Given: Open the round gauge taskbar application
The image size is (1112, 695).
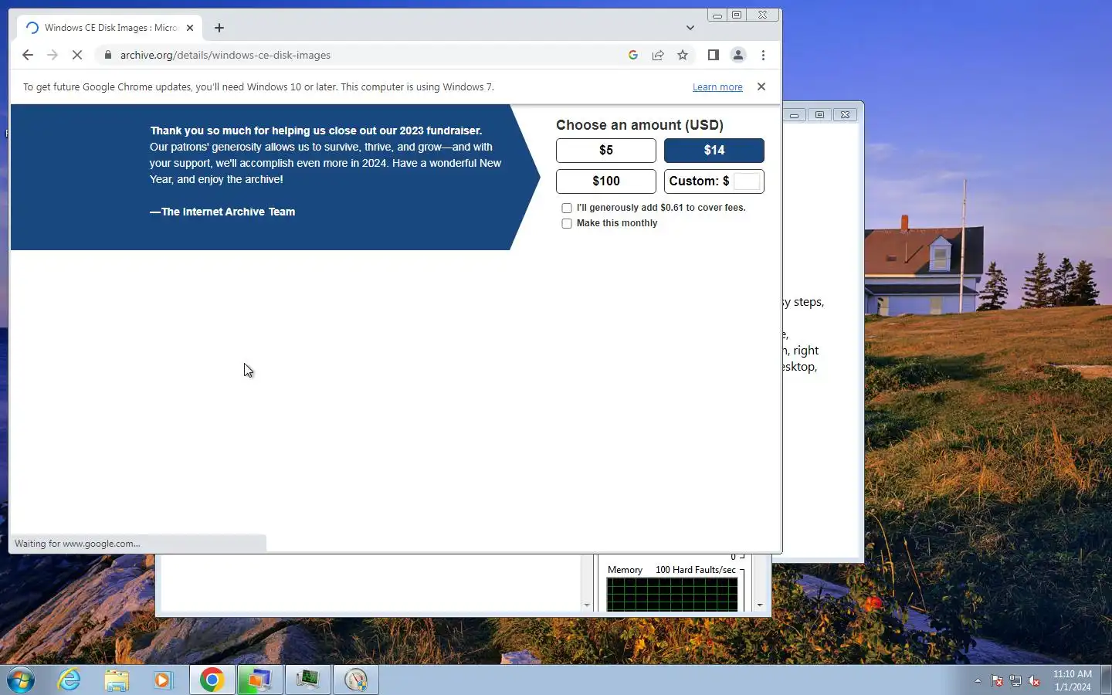Looking at the screenshot, I should (x=356, y=680).
